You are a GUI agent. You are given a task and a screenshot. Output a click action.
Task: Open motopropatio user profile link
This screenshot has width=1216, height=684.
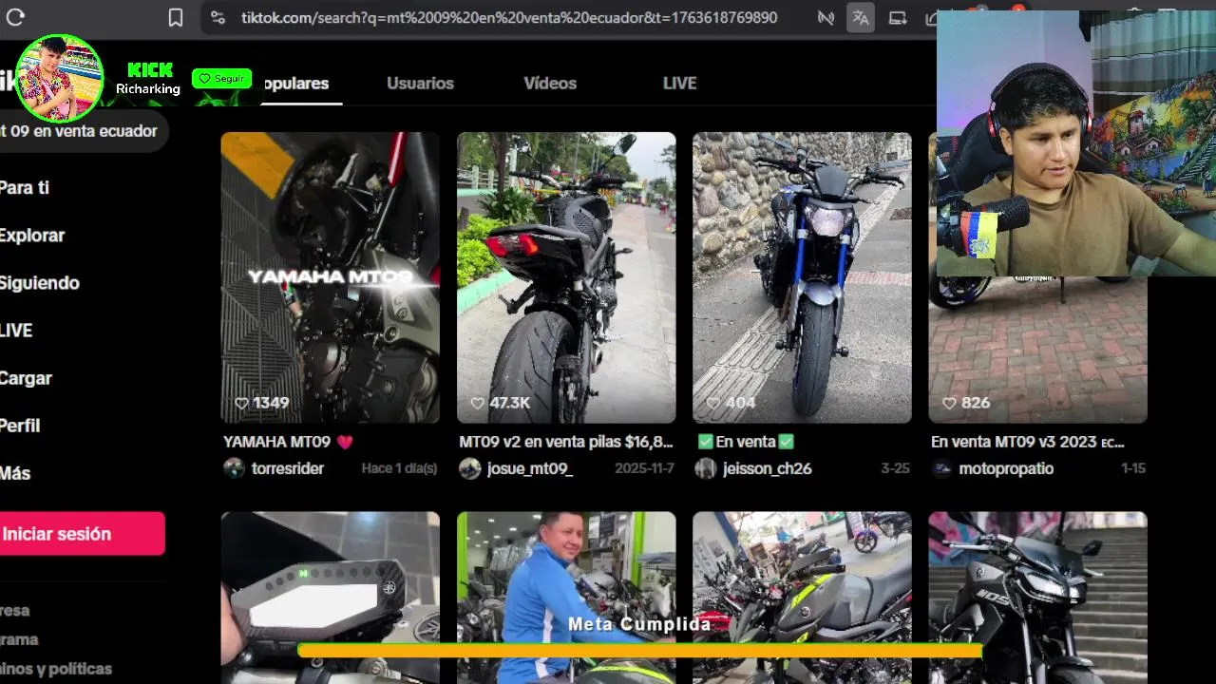[1006, 468]
